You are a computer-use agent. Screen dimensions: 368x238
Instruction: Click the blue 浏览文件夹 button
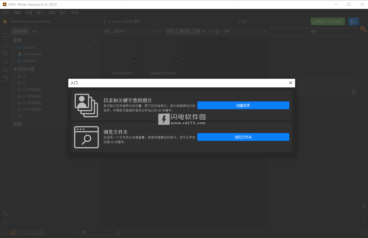(243, 137)
